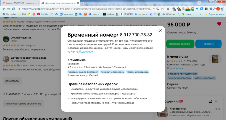
Task: Open the Обмінник bookmark
Action: coord(169,14)
